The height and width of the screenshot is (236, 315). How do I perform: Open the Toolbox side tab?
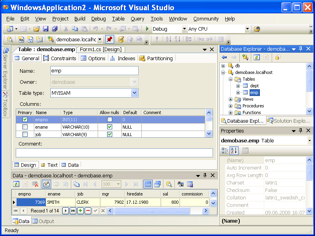click(6, 104)
